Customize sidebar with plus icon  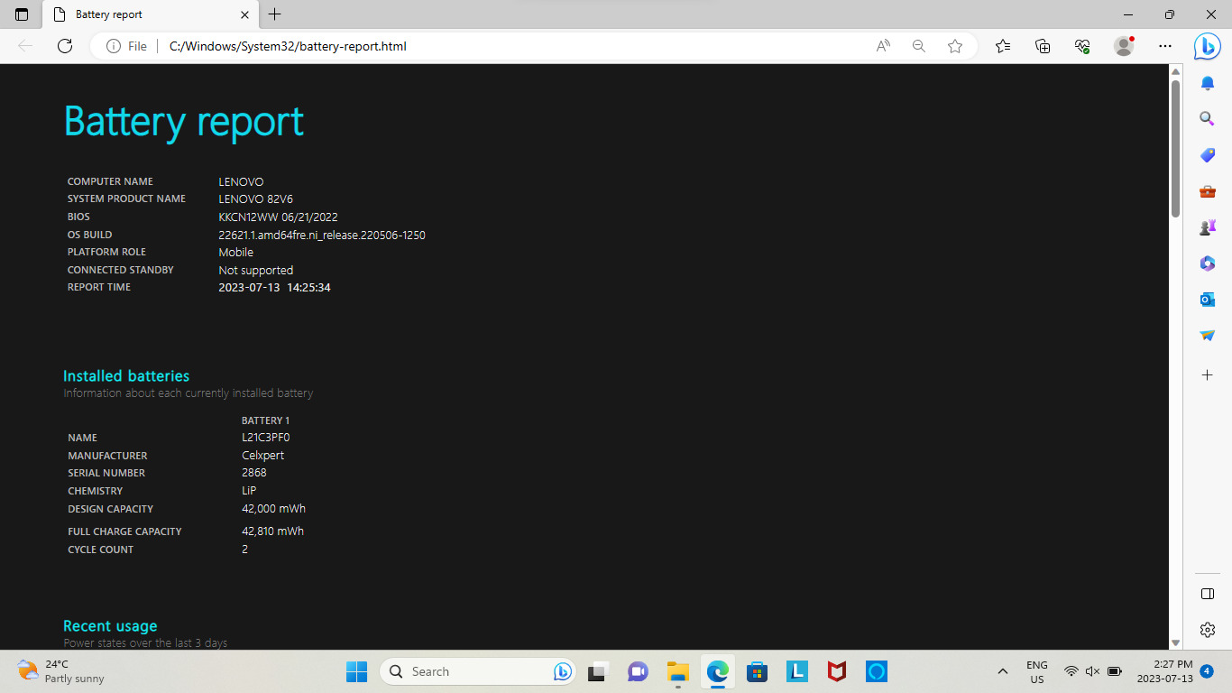[x=1208, y=374]
